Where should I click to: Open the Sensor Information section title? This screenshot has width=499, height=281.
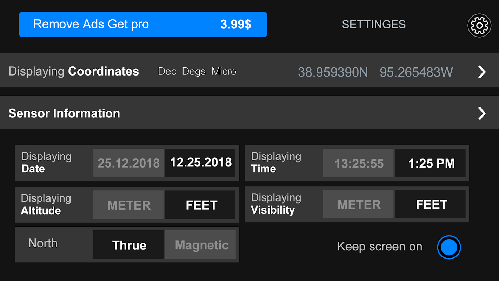64,113
